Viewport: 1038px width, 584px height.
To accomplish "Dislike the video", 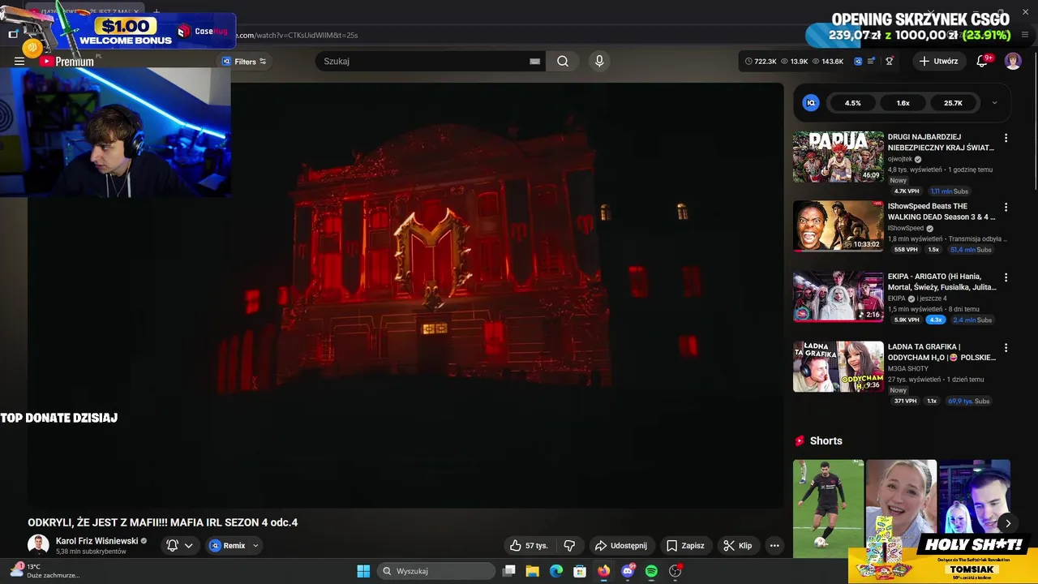I will click(569, 545).
